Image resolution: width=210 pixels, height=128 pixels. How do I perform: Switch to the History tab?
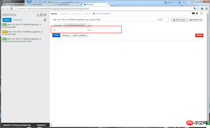pyautogui.click(x=7, y=20)
